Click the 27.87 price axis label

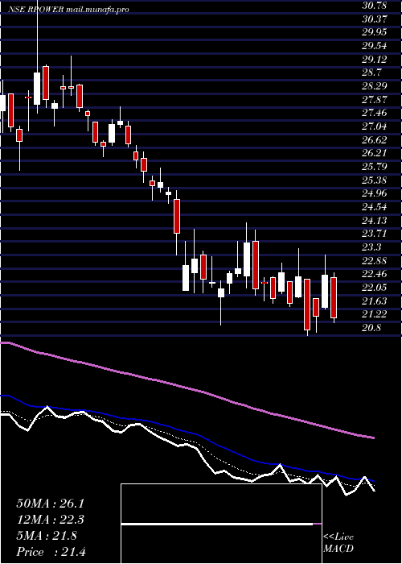click(x=375, y=100)
